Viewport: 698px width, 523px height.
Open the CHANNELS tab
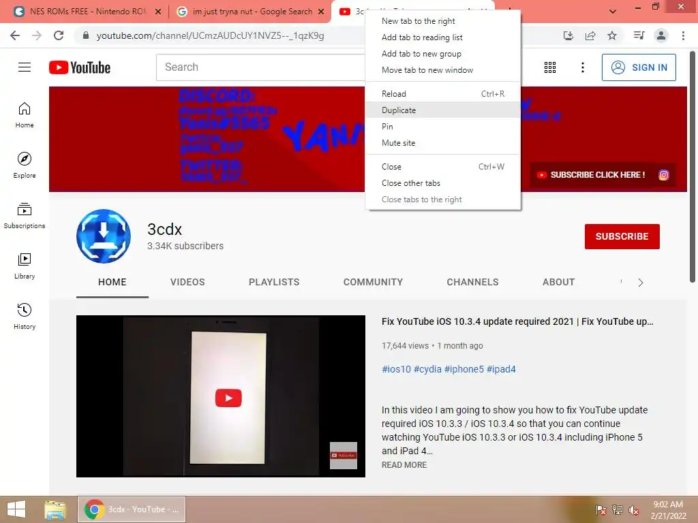[473, 282]
